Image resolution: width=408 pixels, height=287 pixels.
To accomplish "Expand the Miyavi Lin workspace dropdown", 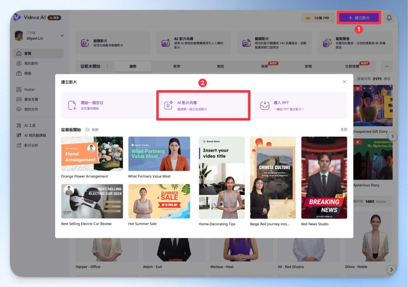I will [x=62, y=36].
